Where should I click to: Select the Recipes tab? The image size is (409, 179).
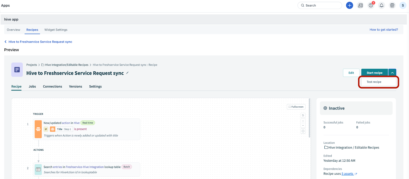[32, 30]
